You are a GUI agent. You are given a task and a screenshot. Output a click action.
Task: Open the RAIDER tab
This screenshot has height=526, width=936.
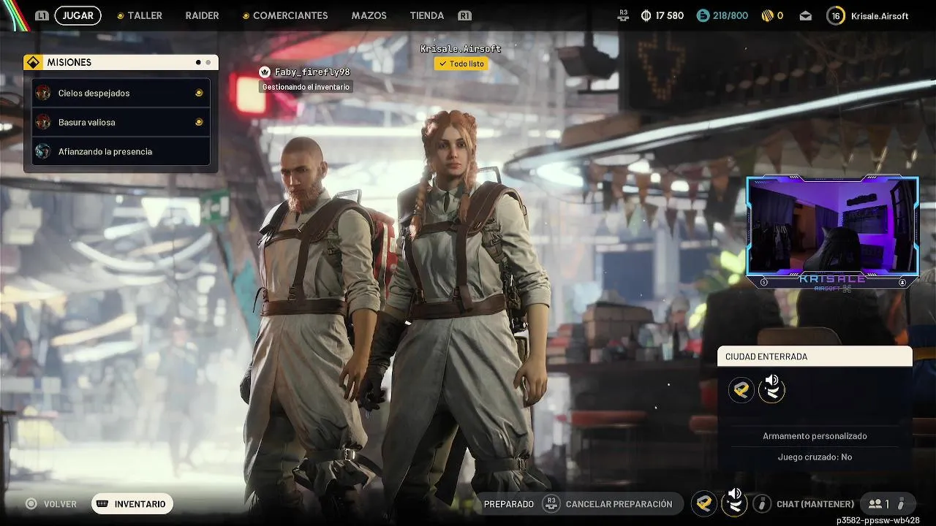(x=202, y=15)
